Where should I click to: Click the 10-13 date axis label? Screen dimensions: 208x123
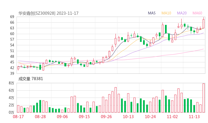128,117
